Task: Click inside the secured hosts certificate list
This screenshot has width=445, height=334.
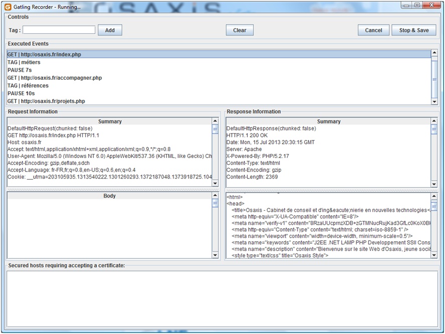Action: coord(222,299)
